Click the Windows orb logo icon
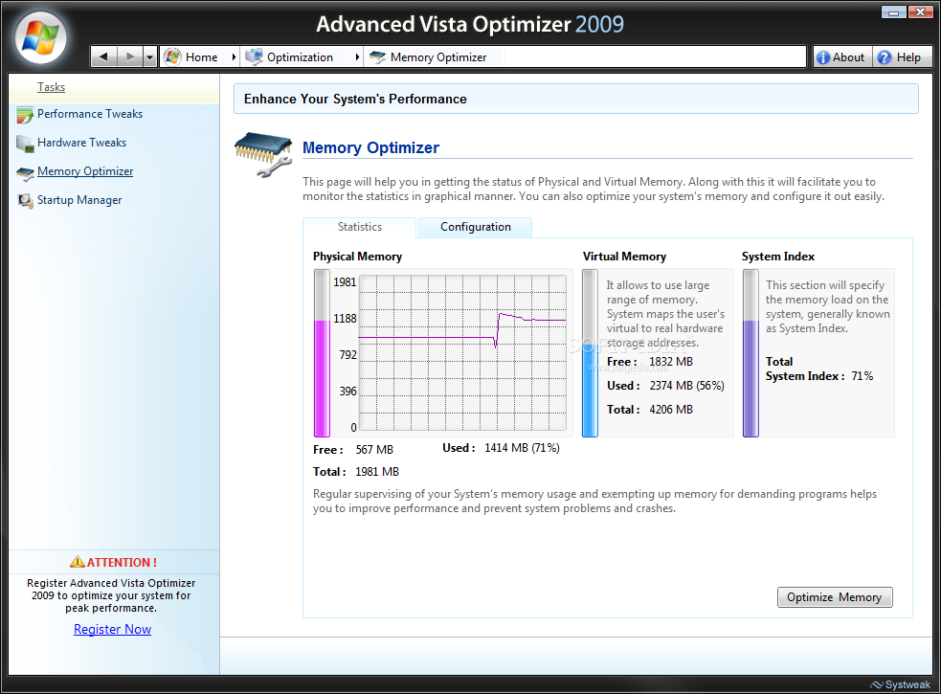This screenshot has width=941, height=694. (41, 38)
